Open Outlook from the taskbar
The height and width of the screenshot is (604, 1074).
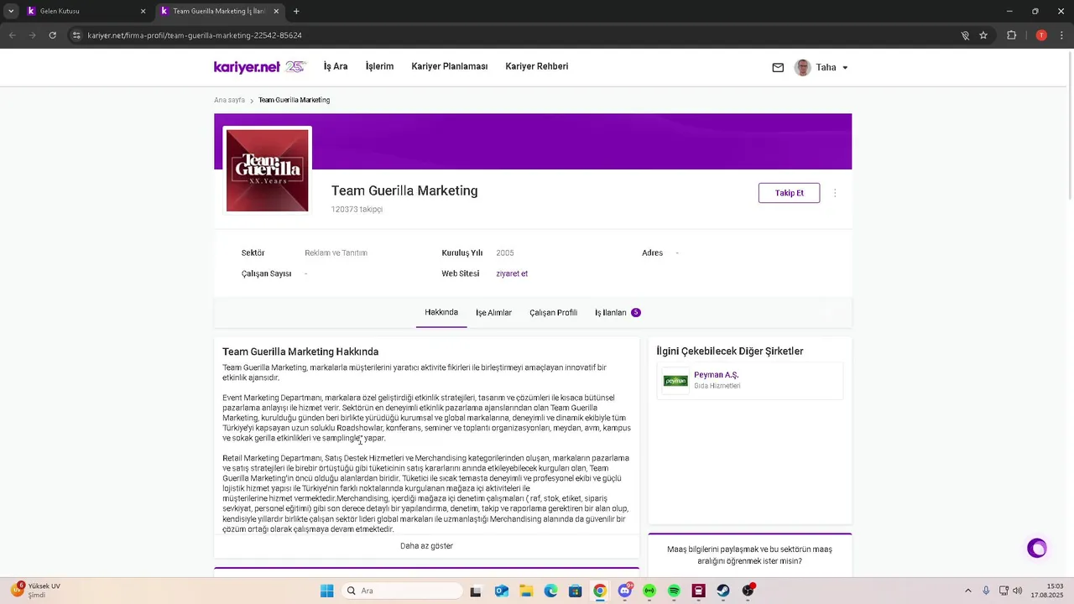tap(501, 591)
